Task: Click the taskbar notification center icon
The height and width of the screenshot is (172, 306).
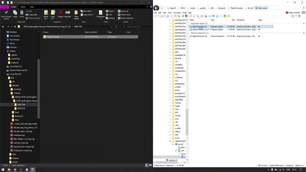Action: 301,170
